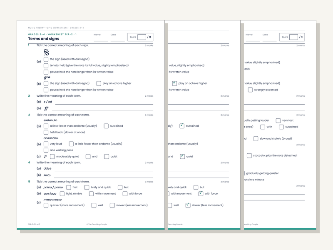Viewport: 333px width, 250px height.
Task: Untick checked 'play an octave higher' on answer page
Action: click(x=174, y=83)
